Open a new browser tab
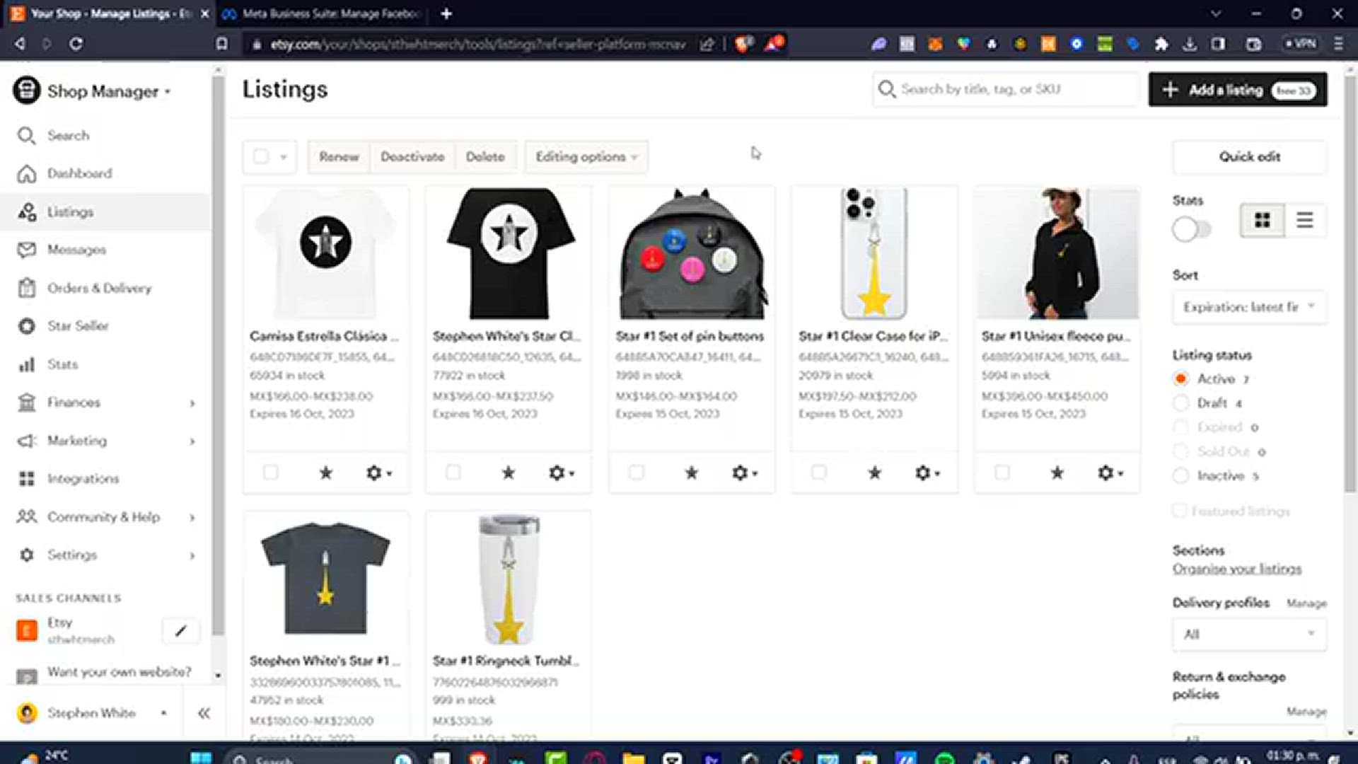This screenshot has height=764, width=1358. [x=446, y=13]
